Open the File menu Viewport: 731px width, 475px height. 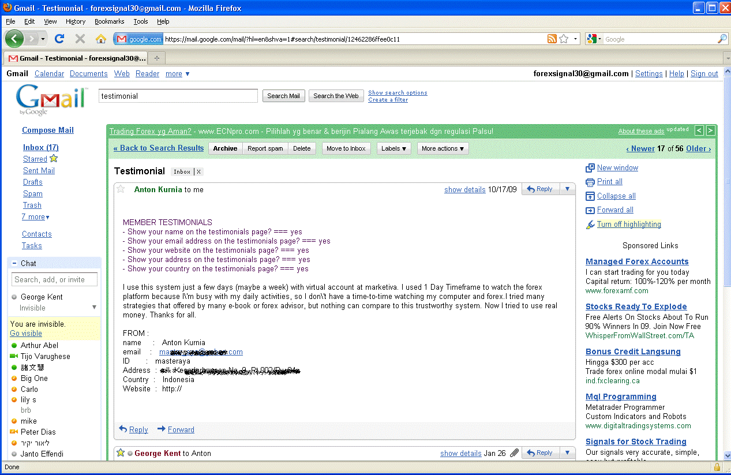pyautogui.click(x=10, y=21)
